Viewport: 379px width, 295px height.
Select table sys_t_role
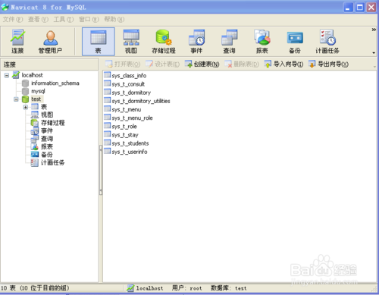pos(124,127)
